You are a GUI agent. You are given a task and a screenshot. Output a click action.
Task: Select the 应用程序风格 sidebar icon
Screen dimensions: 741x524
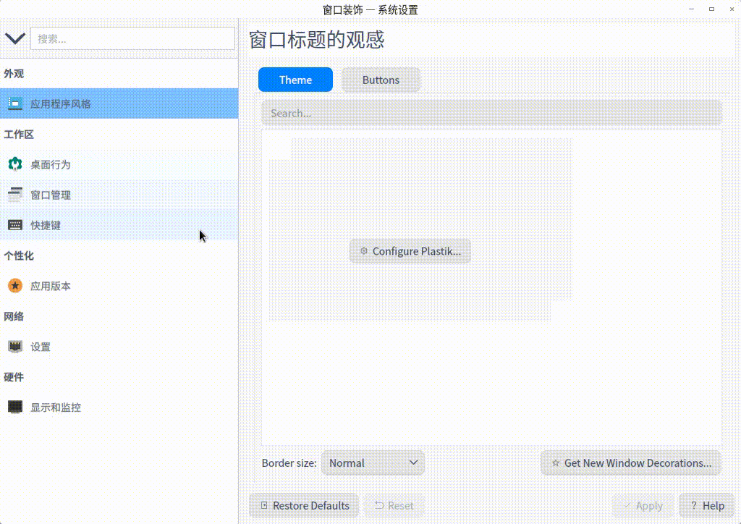point(14,103)
